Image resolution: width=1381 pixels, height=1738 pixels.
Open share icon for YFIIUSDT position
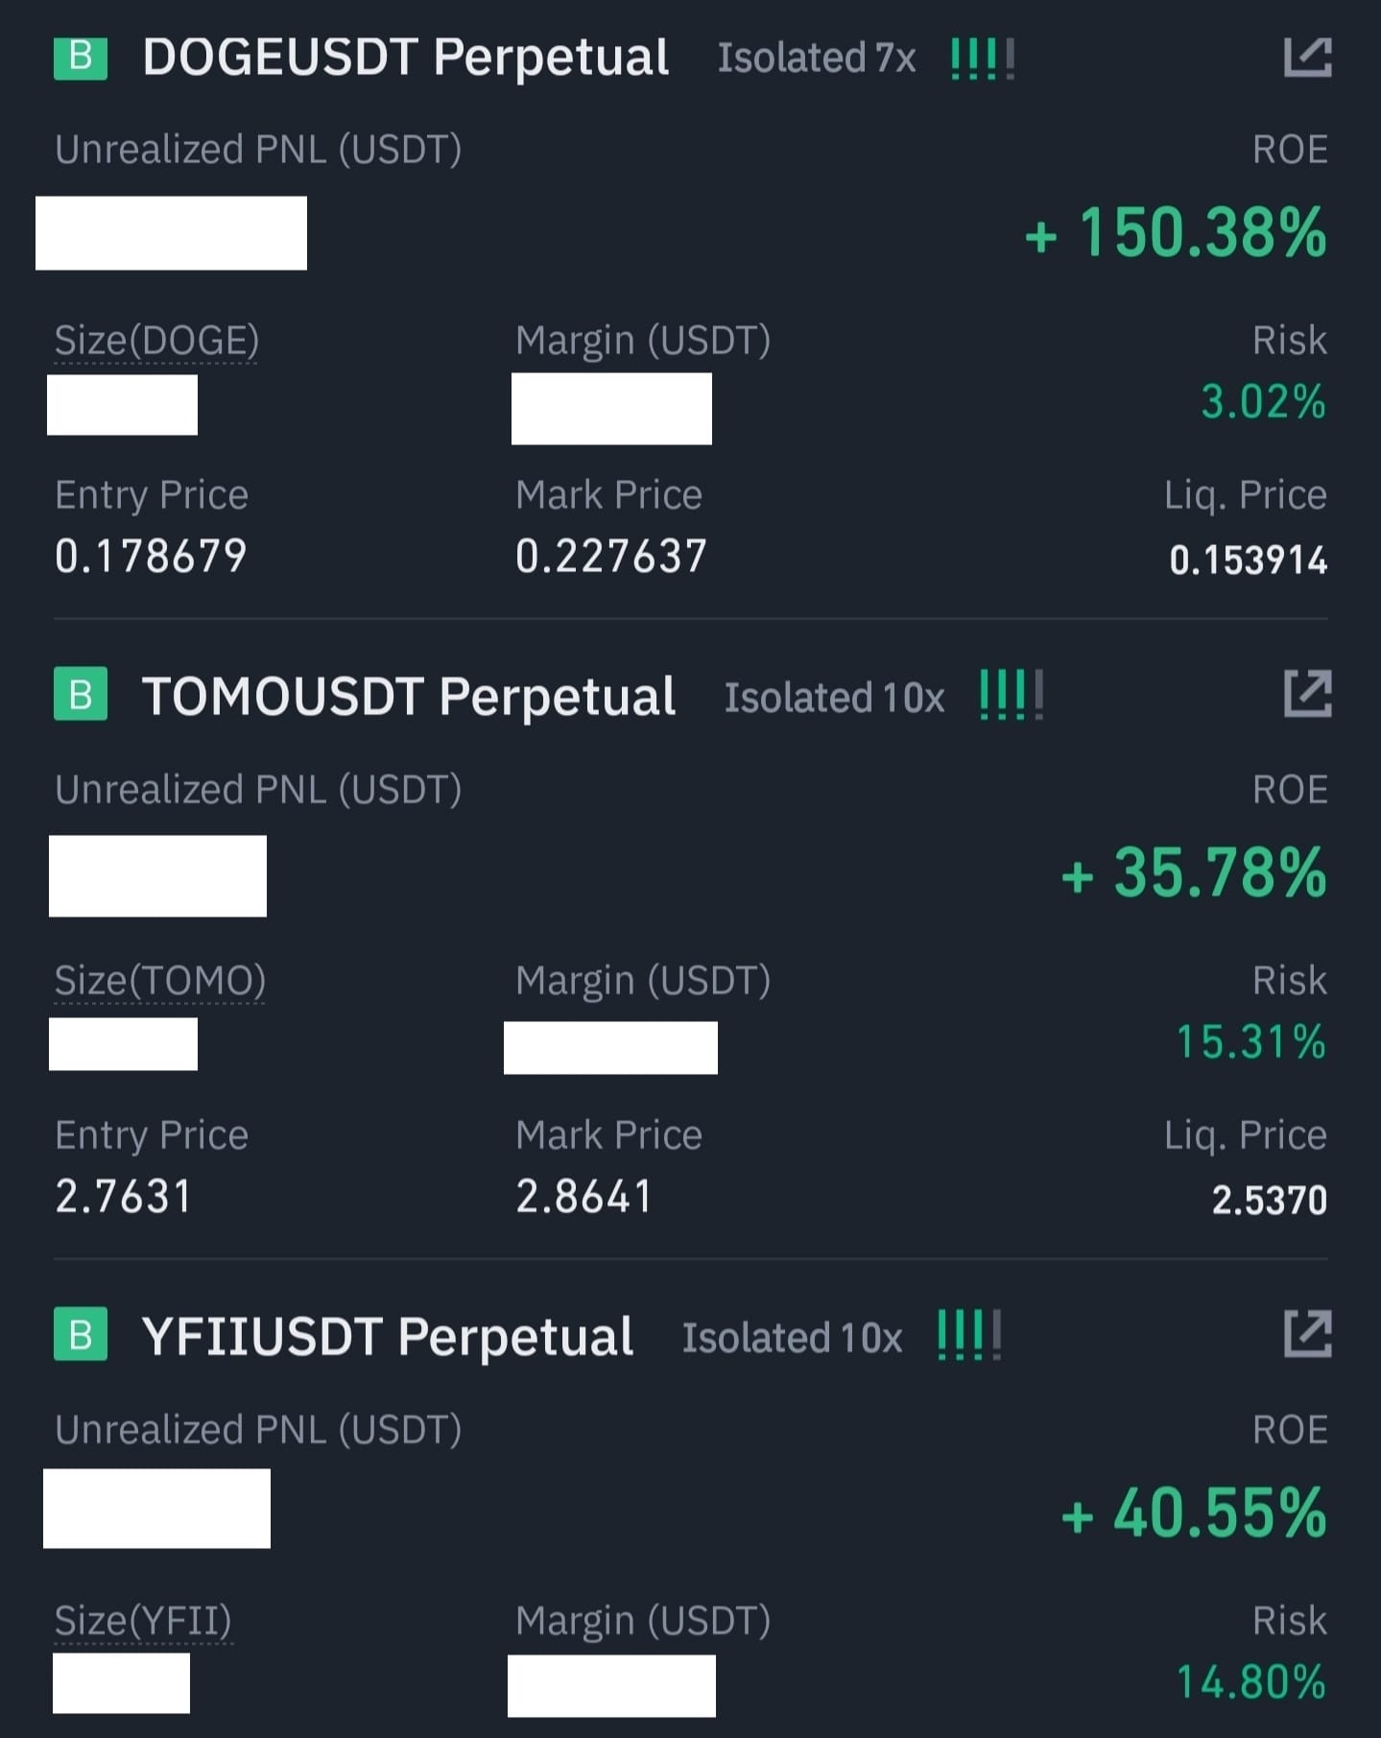1307,1334
